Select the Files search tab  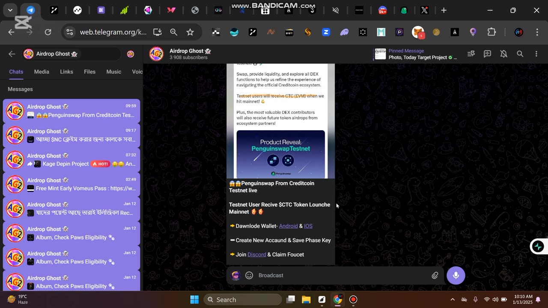click(x=89, y=72)
